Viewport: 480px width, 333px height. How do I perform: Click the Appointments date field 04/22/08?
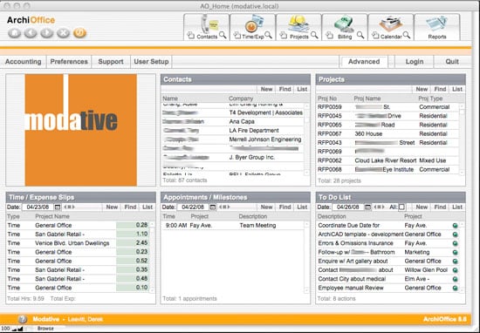click(x=193, y=207)
